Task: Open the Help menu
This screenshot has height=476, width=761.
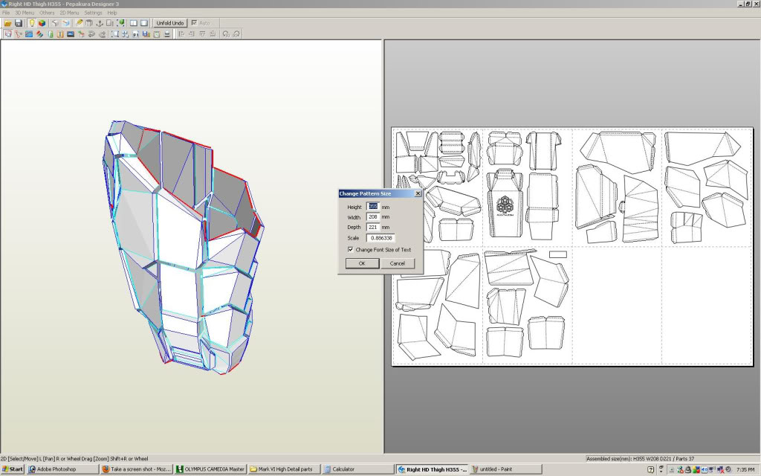Action: pyautogui.click(x=112, y=13)
